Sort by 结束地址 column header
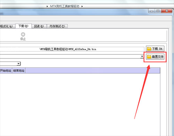The height and width of the screenshot is (136, 174). [x=19, y=71]
